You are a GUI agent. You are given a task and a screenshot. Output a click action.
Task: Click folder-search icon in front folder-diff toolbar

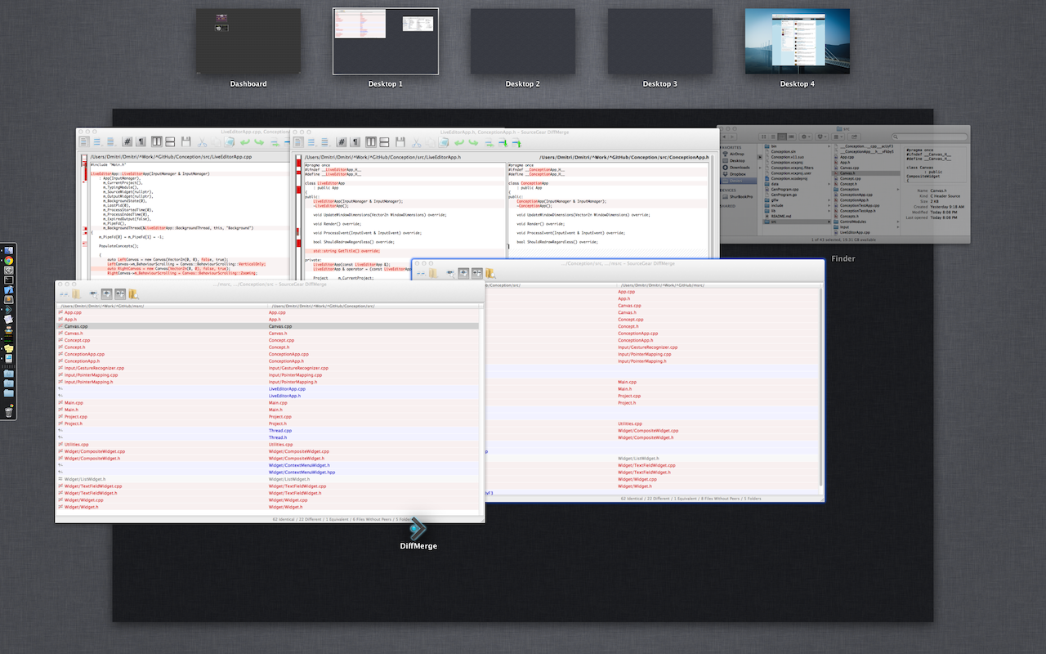point(133,294)
